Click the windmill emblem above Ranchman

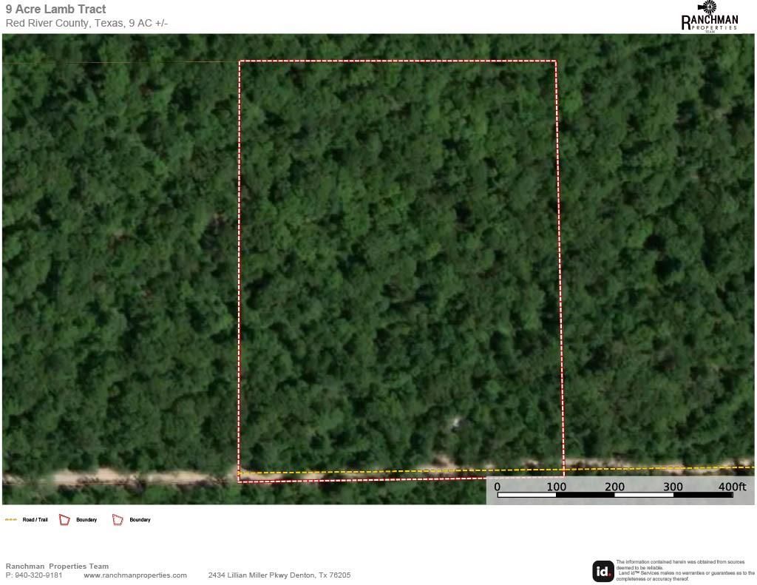click(709, 7)
